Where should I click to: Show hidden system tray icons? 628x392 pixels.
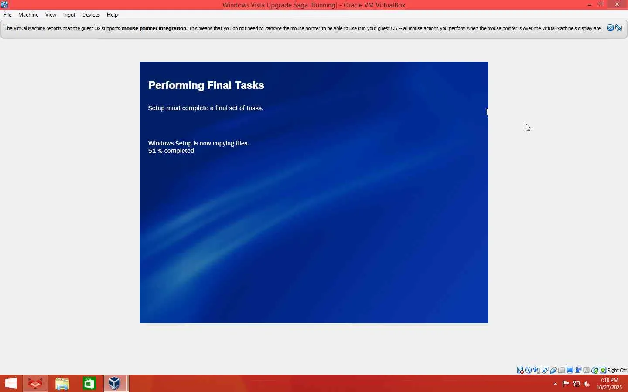555,384
